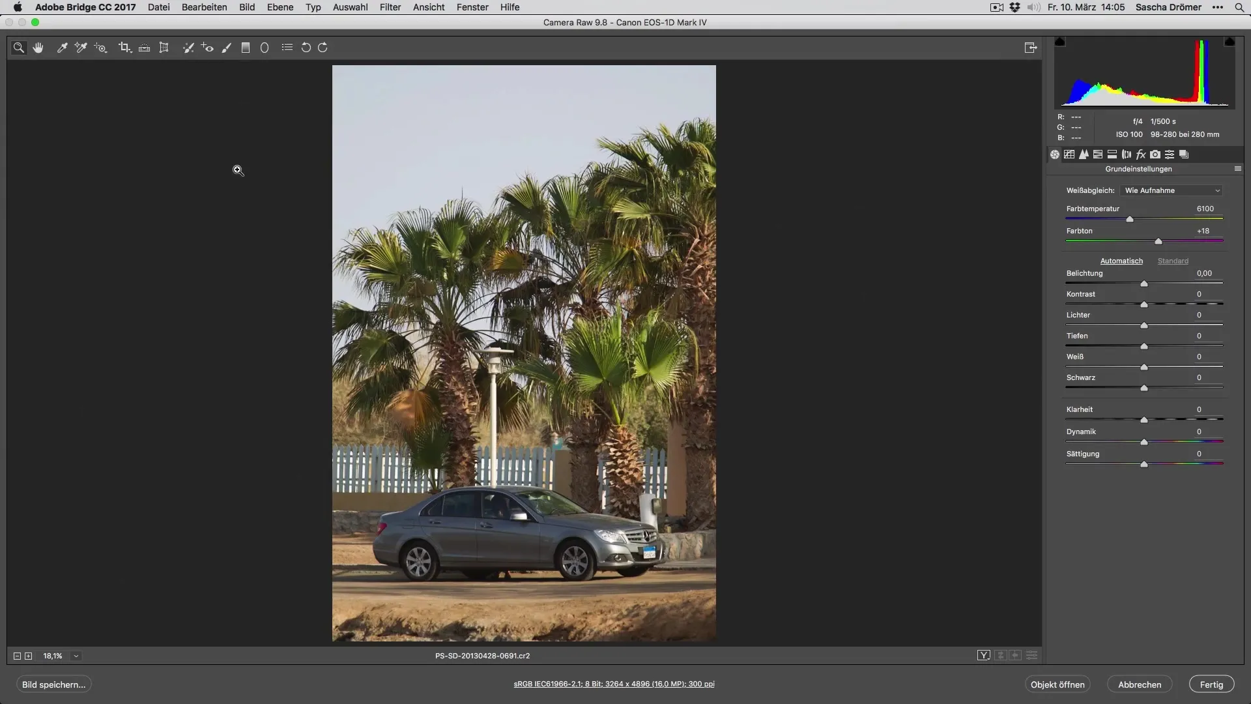Viewport: 1251px width, 704px height.
Task: Select the Transform grid tool
Action: coord(164,48)
